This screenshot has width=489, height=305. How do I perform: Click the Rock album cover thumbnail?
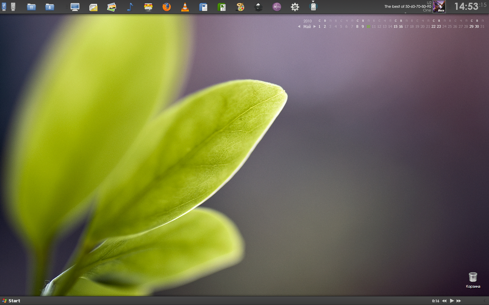439,6
